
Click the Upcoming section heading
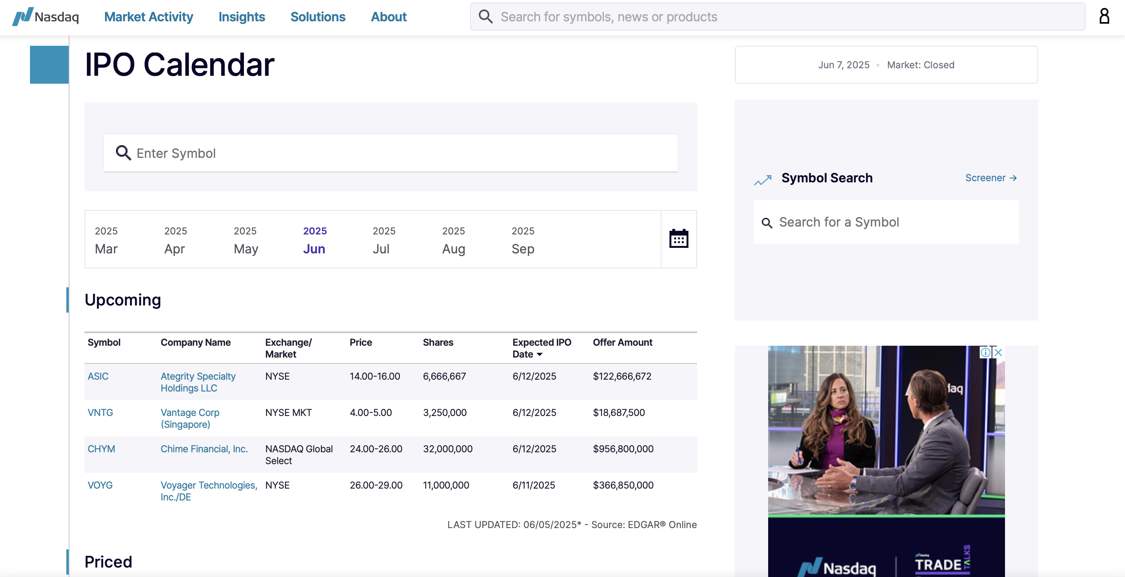coord(123,300)
